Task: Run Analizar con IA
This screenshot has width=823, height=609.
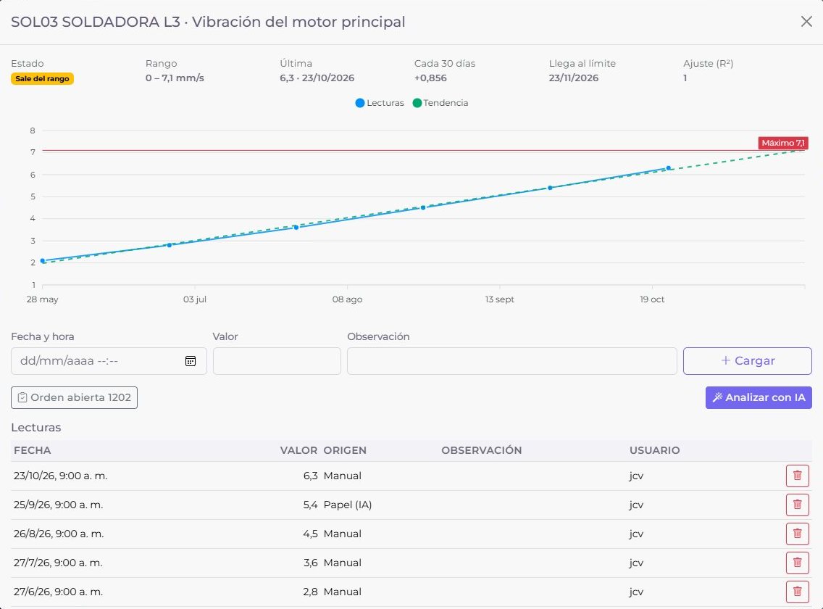Action: tap(759, 398)
